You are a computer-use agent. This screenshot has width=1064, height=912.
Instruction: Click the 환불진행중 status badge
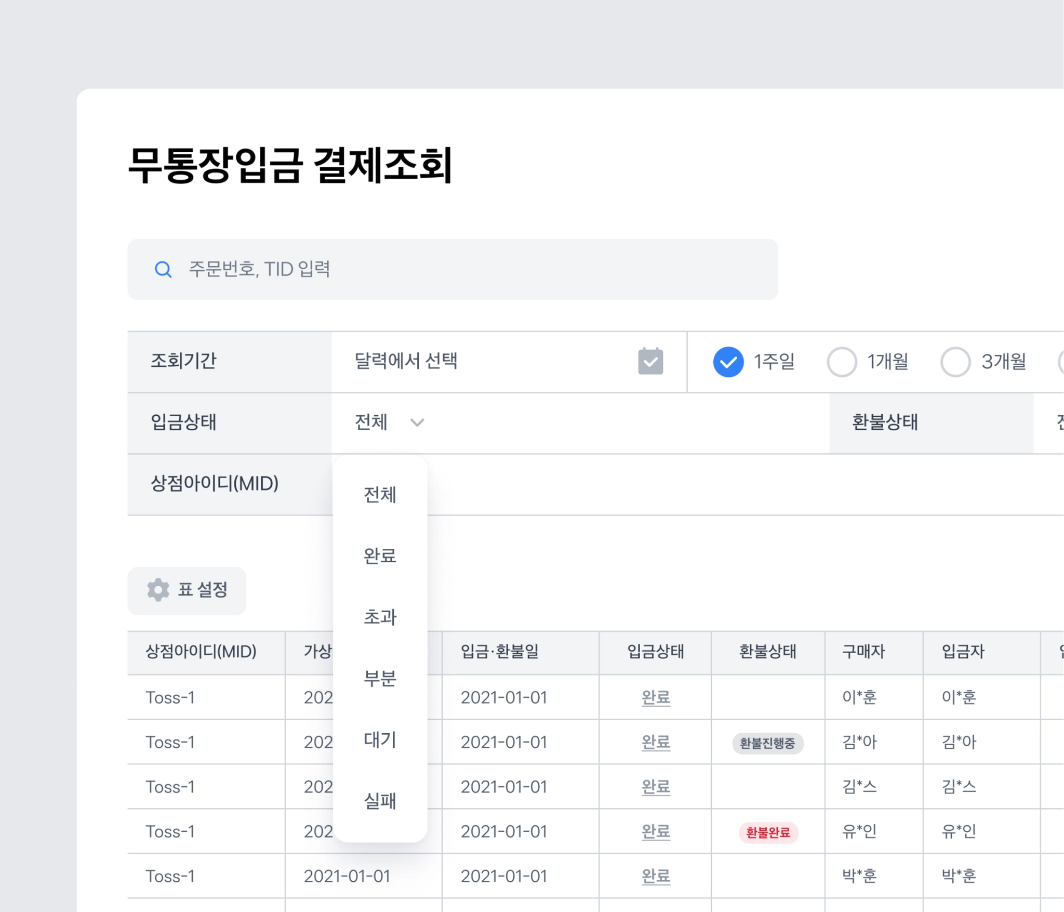tap(767, 743)
